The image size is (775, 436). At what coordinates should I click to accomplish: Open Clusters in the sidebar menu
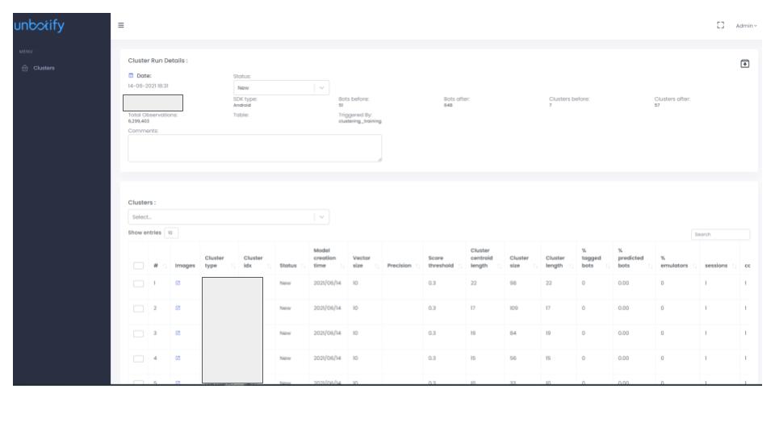[44, 68]
